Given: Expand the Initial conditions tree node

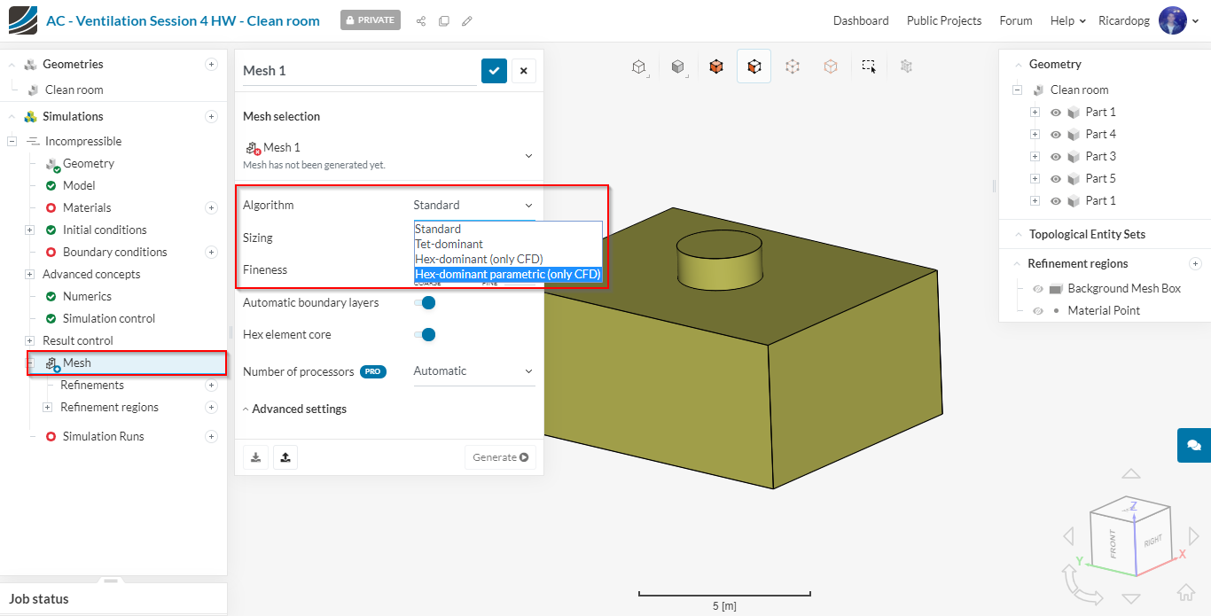Looking at the screenshot, I should (x=29, y=230).
